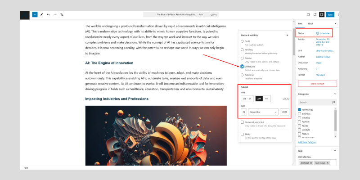Change author Enamul Haque
360x180 pixels.
pyautogui.click(x=323, y=57)
